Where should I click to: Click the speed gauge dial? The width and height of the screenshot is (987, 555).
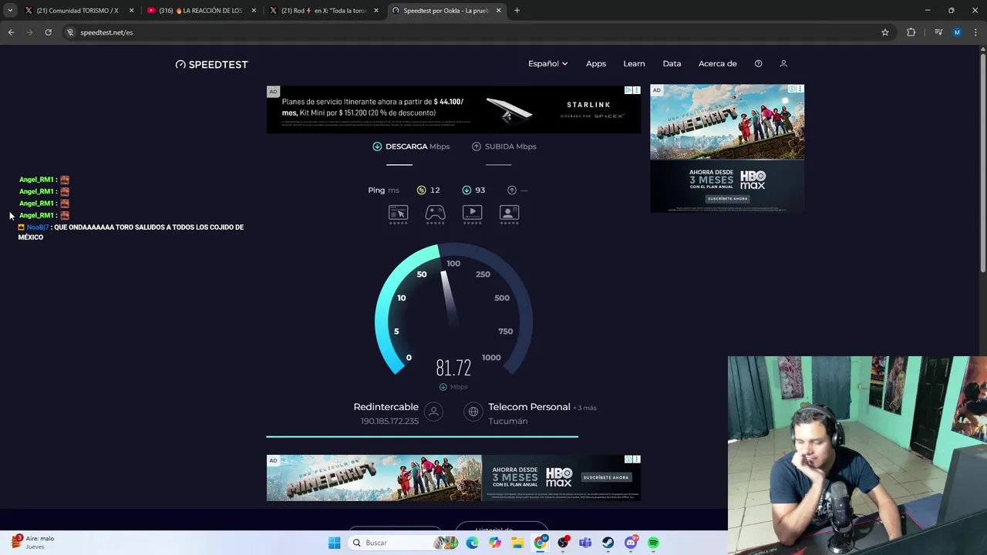453,308
